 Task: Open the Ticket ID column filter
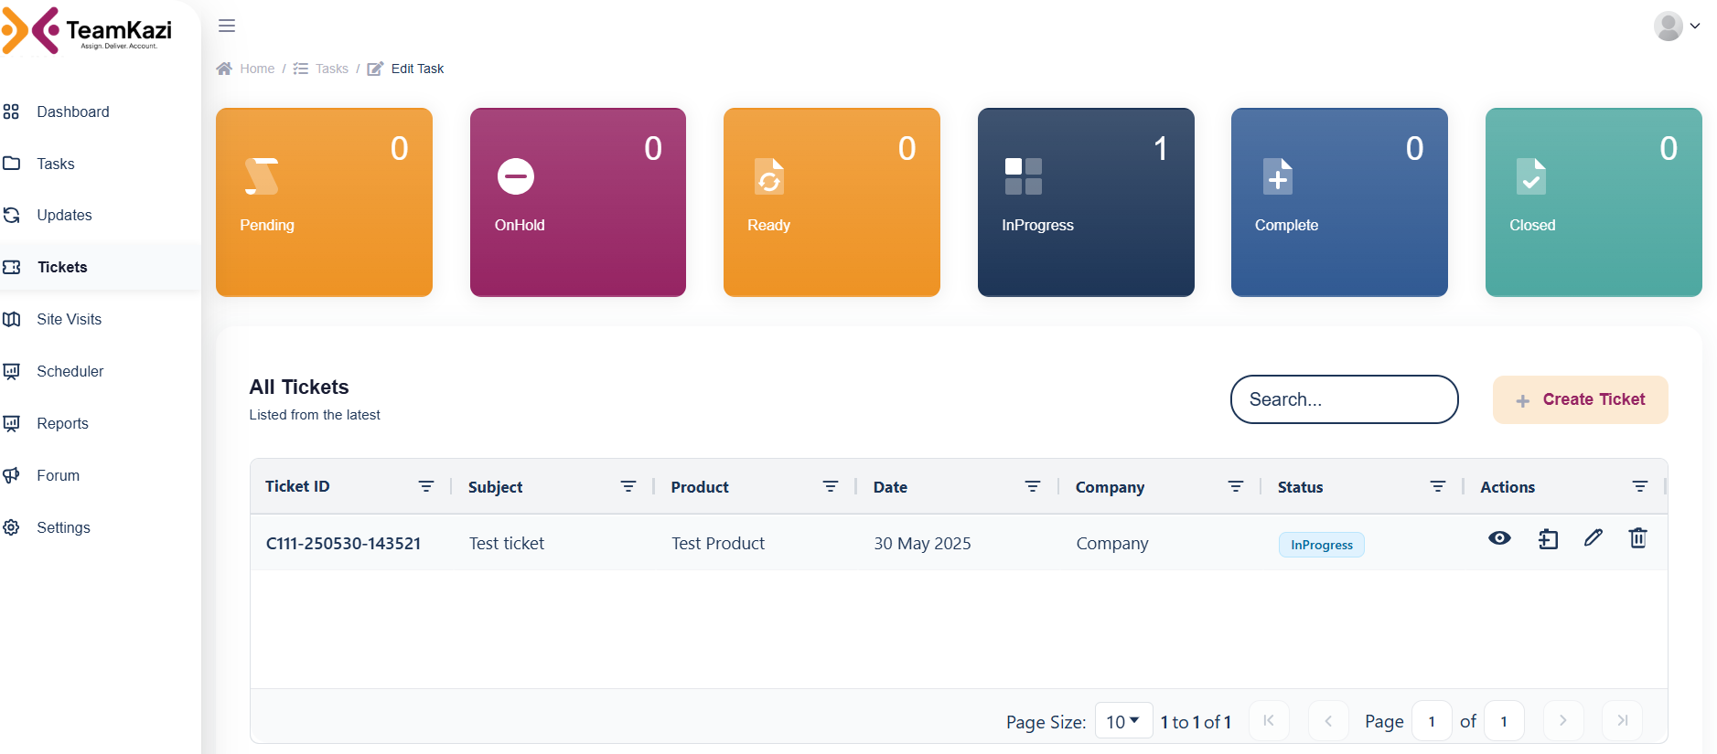click(x=426, y=486)
